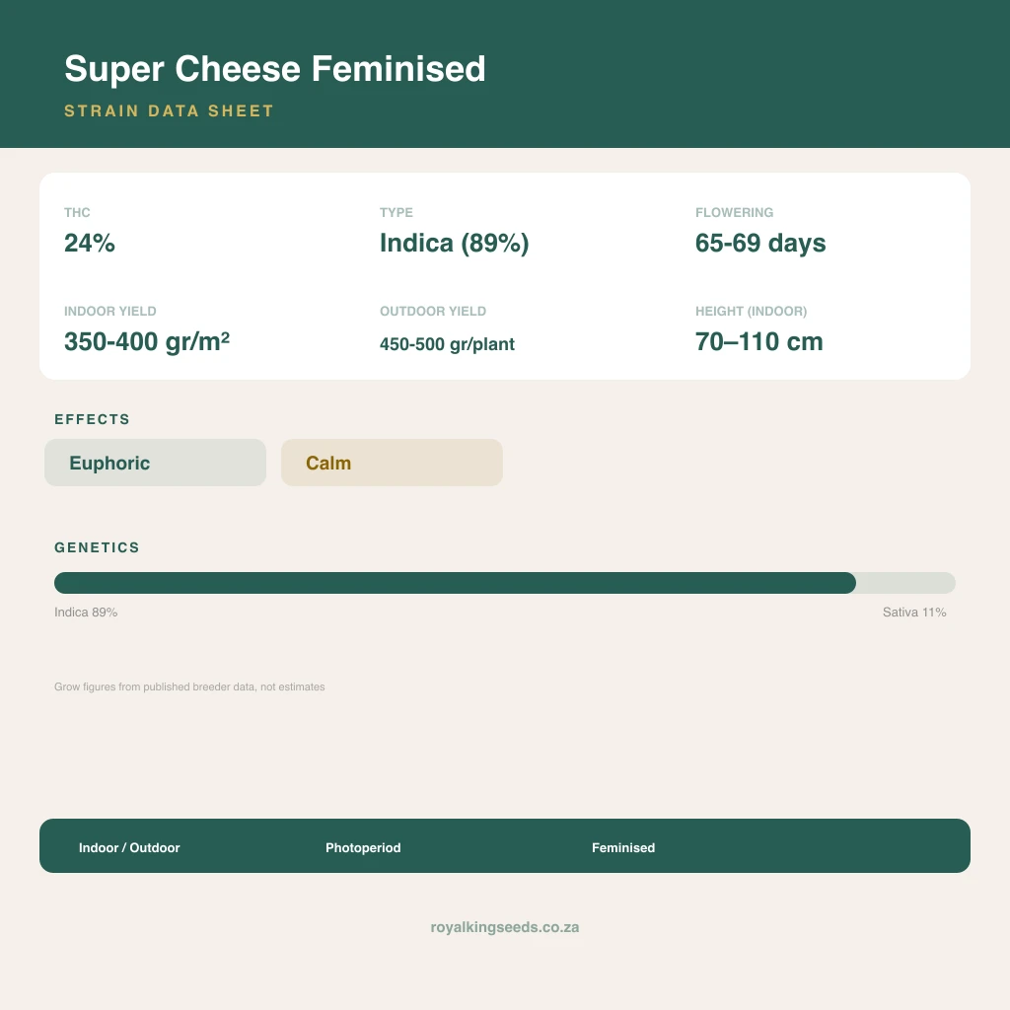
Task: Click the 70–110 cm height value
Action: [x=758, y=341]
